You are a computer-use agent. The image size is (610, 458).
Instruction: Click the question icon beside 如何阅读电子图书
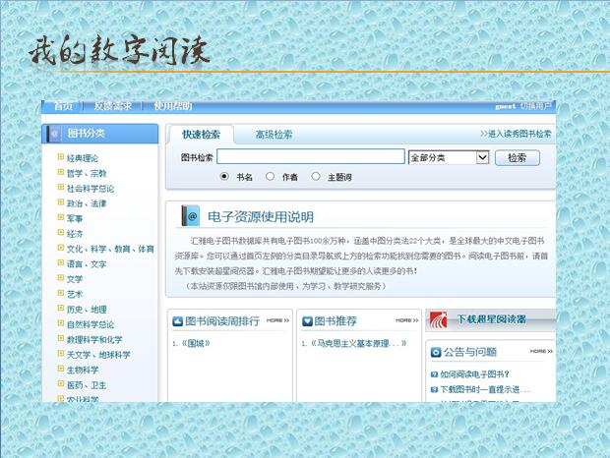tap(434, 374)
